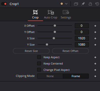The width and height of the screenshot is (100, 91).
Task: Open the Settings tab
Action: [x=66, y=14]
